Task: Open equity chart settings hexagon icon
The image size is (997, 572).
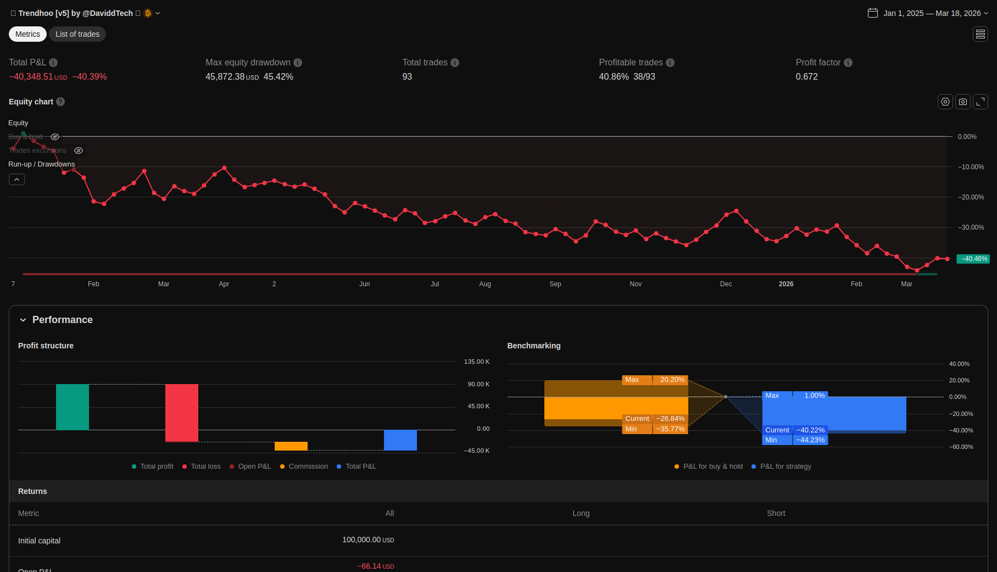Action: [945, 102]
